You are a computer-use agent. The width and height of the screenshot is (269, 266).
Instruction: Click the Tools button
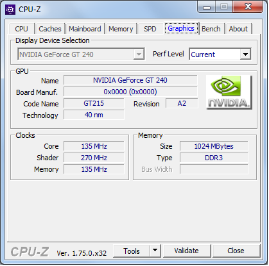pos(132,251)
